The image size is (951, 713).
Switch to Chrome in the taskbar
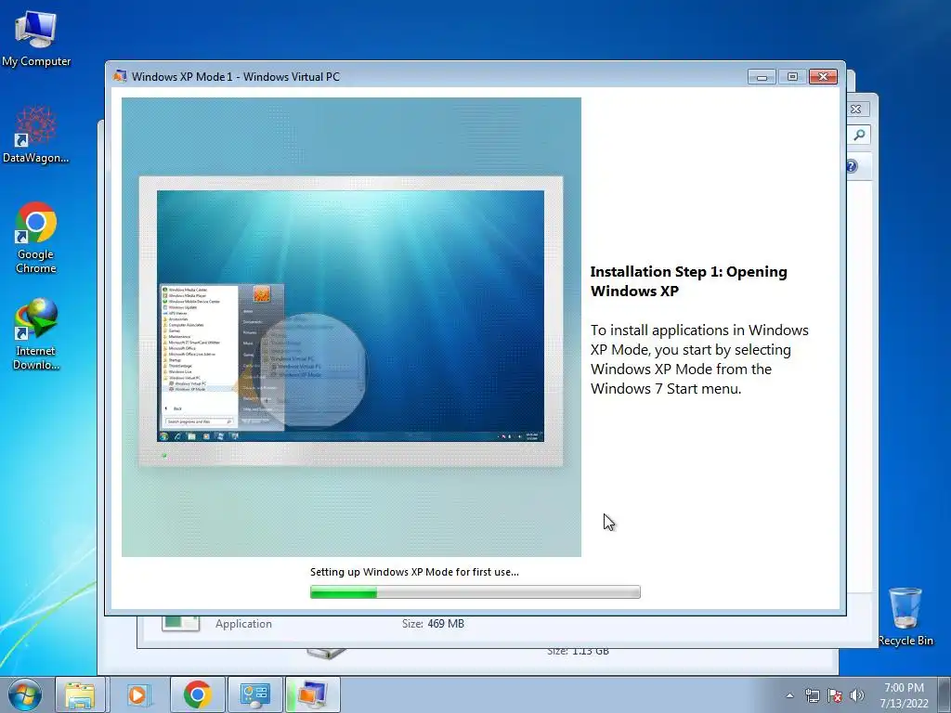click(x=197, y=694)
